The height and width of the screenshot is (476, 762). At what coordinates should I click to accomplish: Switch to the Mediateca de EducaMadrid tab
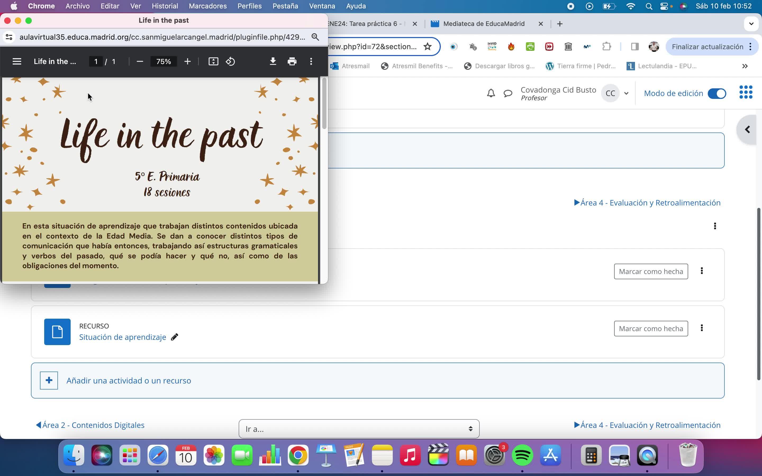point(484,24)
